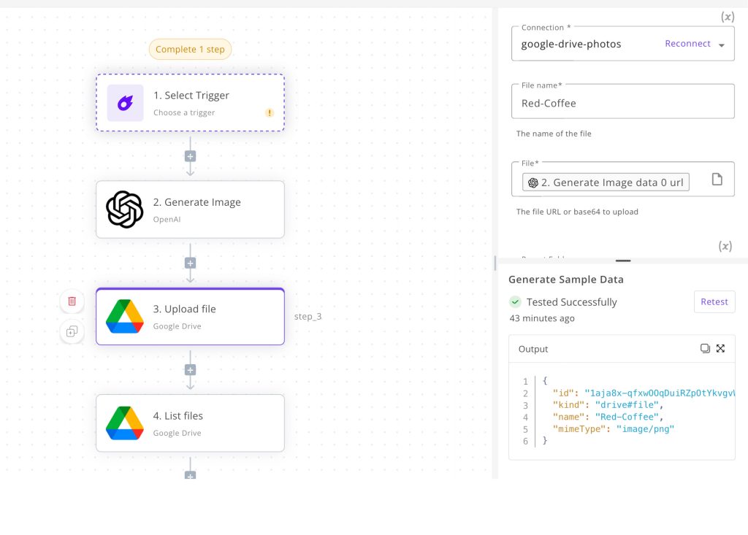The image size is (748, 535).
Task: Expand Output panel with the fullscreen icon
Action: 721,348
